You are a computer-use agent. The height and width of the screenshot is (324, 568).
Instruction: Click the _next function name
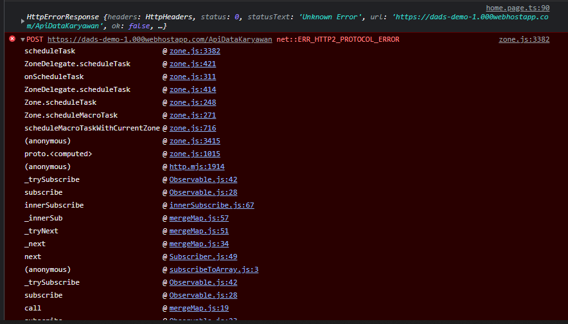[x=35, y=244]
